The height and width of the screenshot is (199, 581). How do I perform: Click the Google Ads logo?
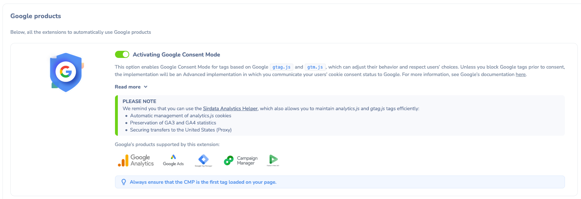pyautogui.click(x=173, y=160)
